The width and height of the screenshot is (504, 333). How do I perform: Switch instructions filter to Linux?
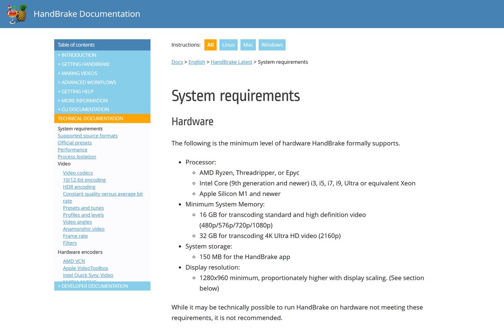click(x=228, y=45)
